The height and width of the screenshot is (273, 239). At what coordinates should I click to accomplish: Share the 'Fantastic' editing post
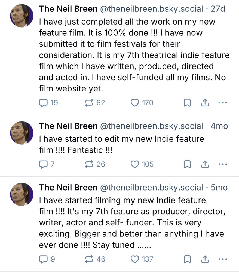pos(205,164)
